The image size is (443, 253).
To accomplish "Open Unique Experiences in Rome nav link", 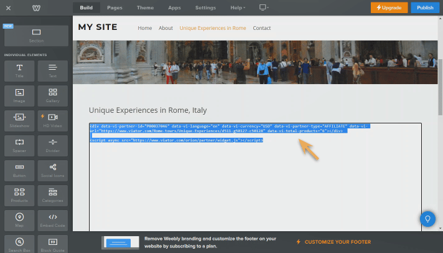I will pyautogui.click(x=213, y=28).
